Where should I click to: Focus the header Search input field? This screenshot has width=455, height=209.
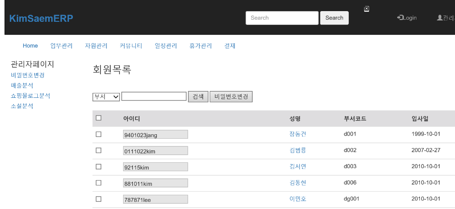click(282, 18)
